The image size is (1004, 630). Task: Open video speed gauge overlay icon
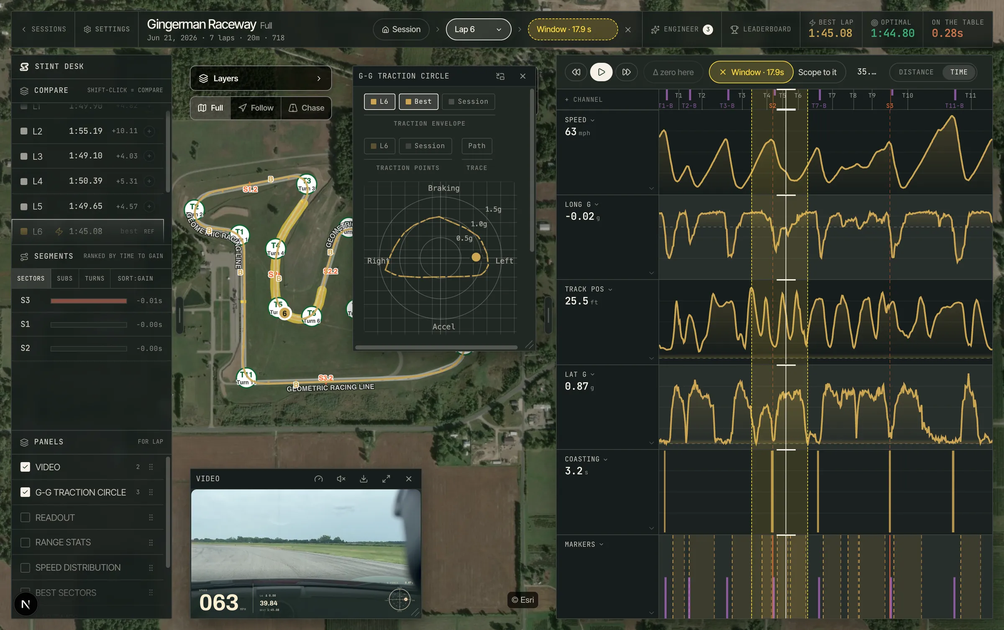click(318, 479)
